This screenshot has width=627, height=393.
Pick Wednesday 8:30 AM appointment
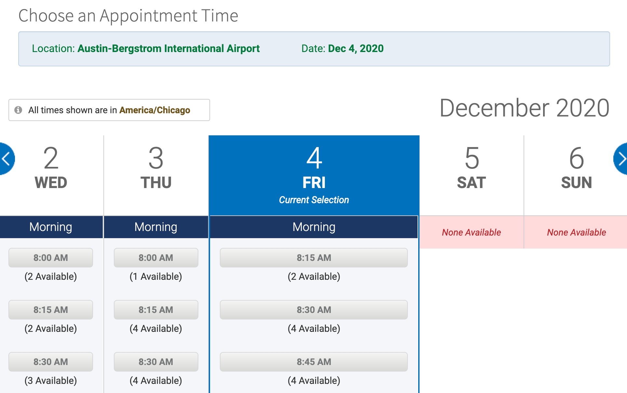pos(51,362)
